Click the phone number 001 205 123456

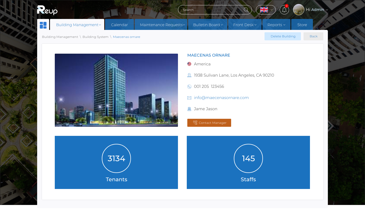coord(209,86)
